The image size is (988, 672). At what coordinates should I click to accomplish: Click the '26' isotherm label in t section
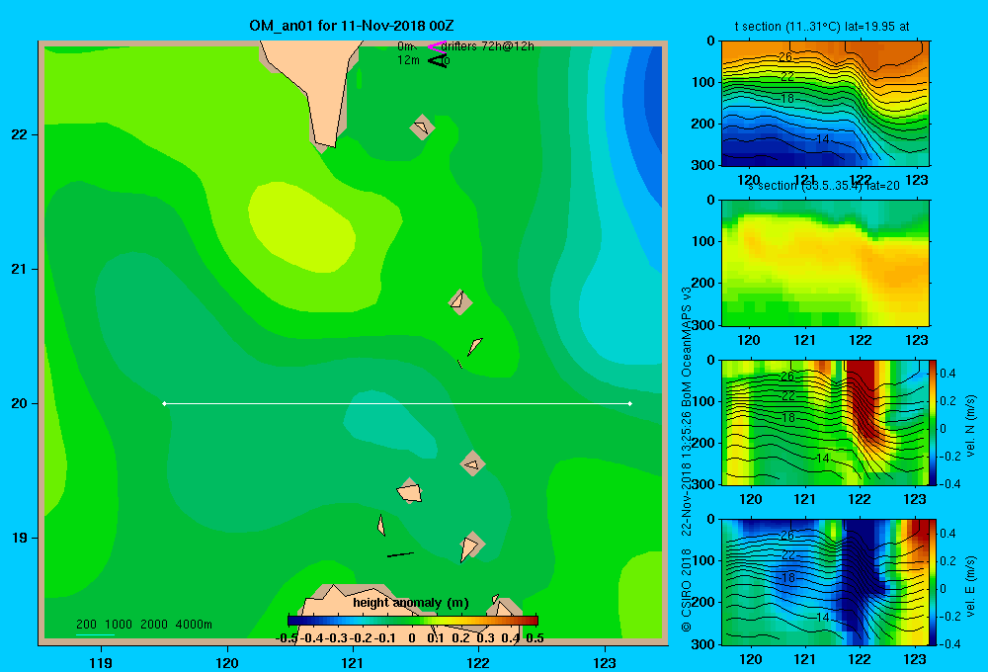(785, 56)
